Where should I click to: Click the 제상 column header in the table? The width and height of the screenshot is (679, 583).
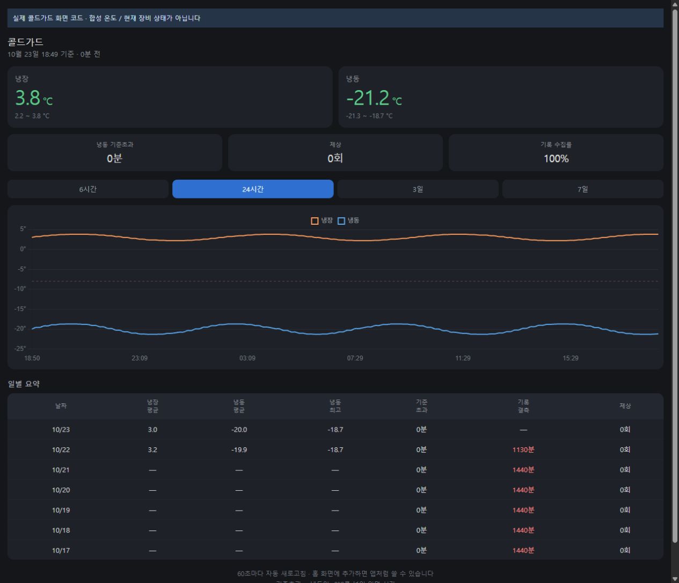(x=625, y=406)
